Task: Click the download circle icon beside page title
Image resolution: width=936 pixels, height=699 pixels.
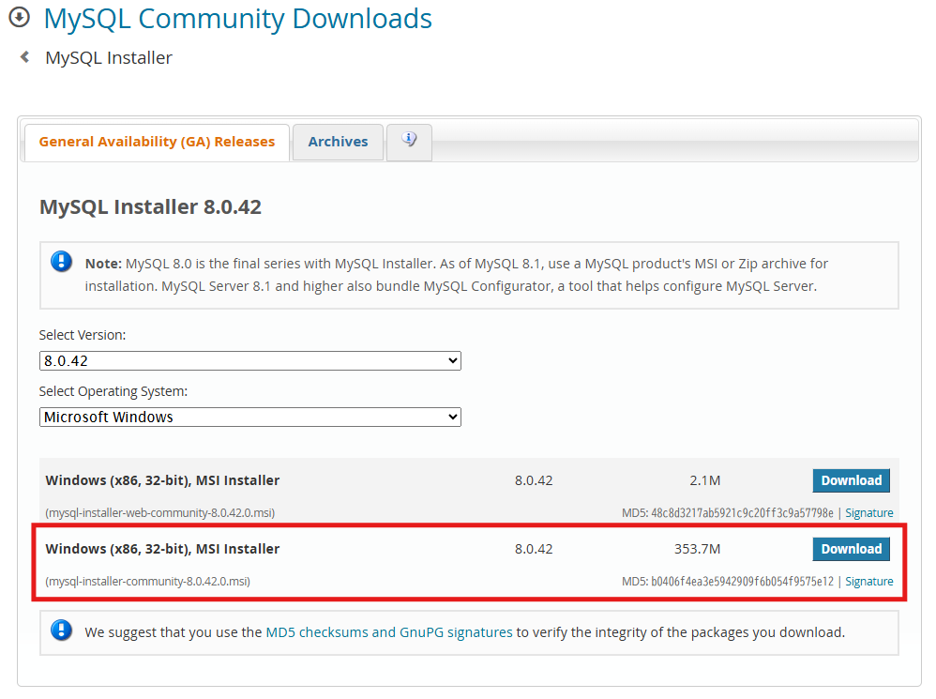Action: click(19, 17)
